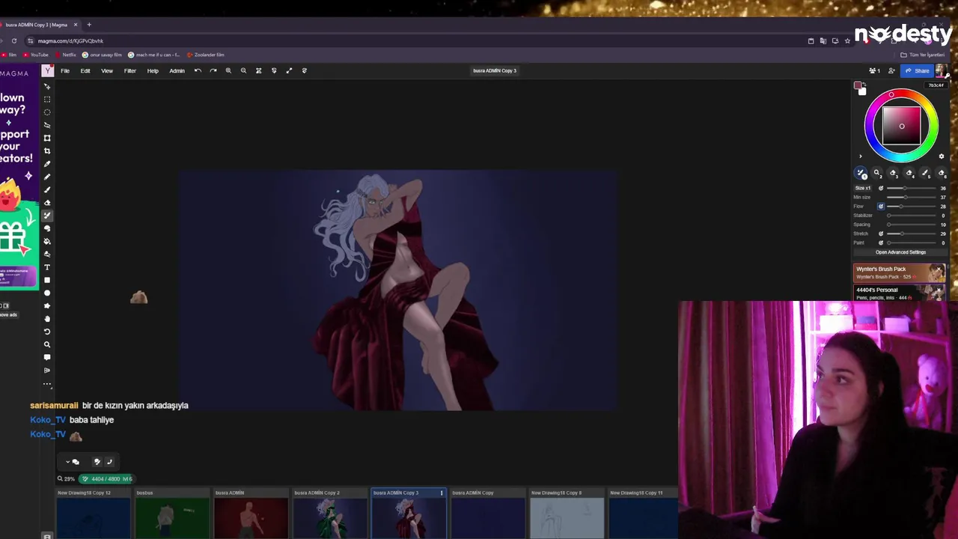Viewport: 958px width, 539px height.
Task: Select brush slot 5
Action: point(925,173)
